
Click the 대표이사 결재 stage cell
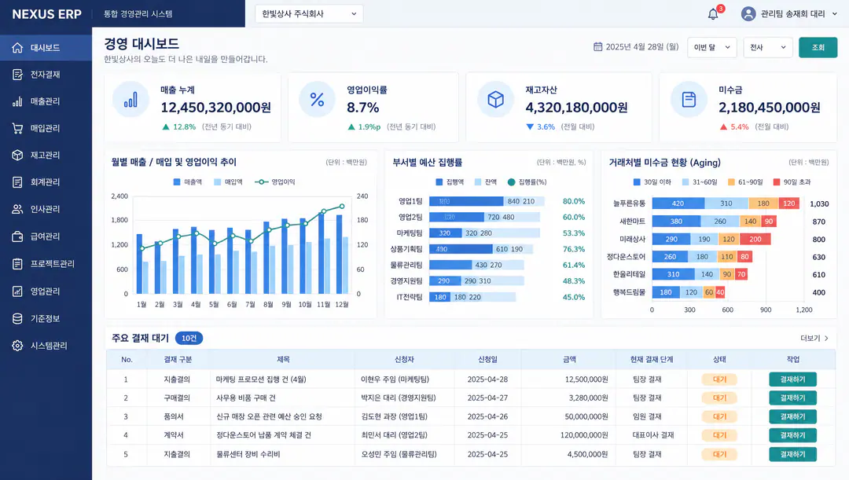click(653, 435)
